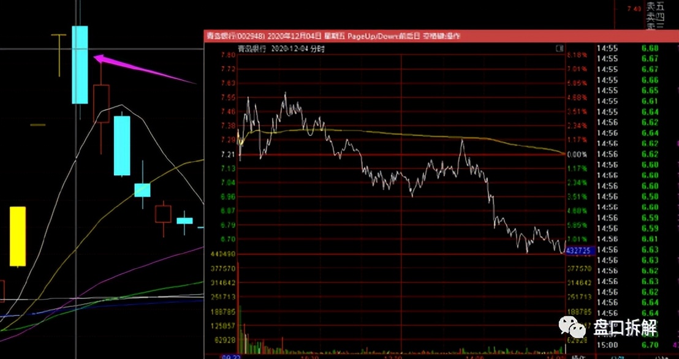Click the 8.18% label on the percent axis
679x359 pixels.
click(x=578, y=55)
